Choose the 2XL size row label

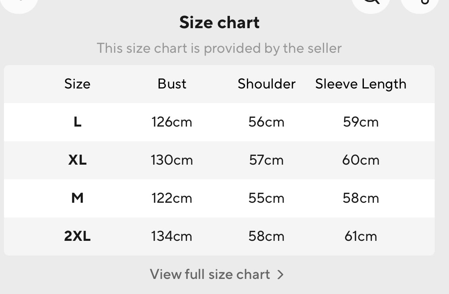coord(77,236)
